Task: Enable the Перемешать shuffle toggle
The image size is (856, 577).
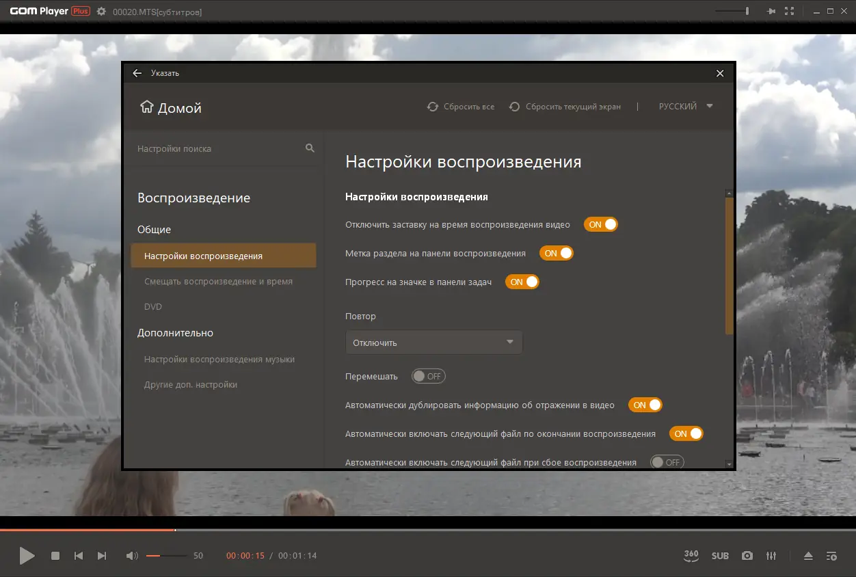Action: 429,376
